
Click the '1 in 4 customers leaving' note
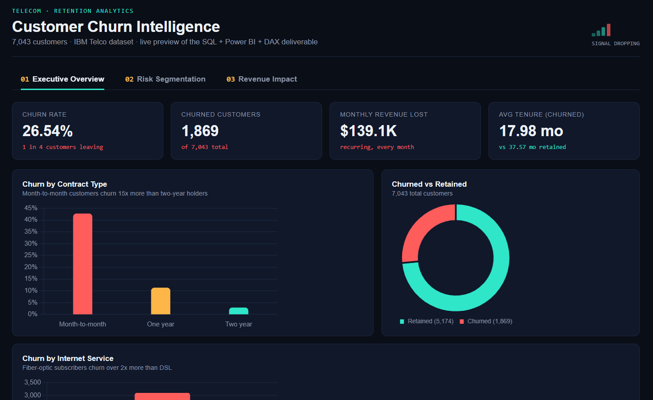(63, 147)
